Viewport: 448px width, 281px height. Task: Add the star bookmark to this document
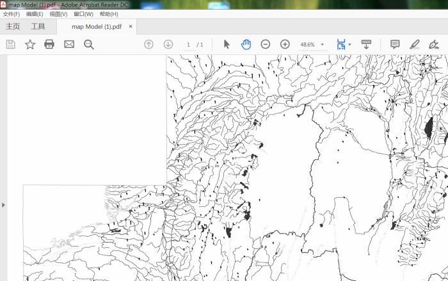click(x=30, y=45)
